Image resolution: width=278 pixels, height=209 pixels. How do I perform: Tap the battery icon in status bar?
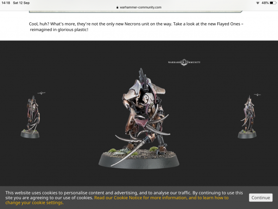click(272, 2)
